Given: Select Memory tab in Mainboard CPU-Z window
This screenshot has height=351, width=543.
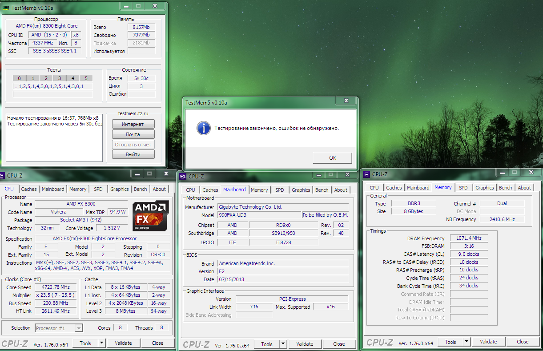Looking at the screenshot, I should (259, 190).
